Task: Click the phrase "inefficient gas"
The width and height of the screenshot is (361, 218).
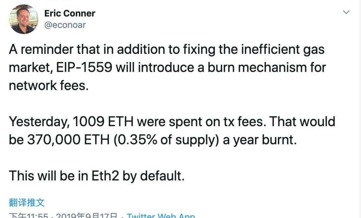Action: pos(271,50)
